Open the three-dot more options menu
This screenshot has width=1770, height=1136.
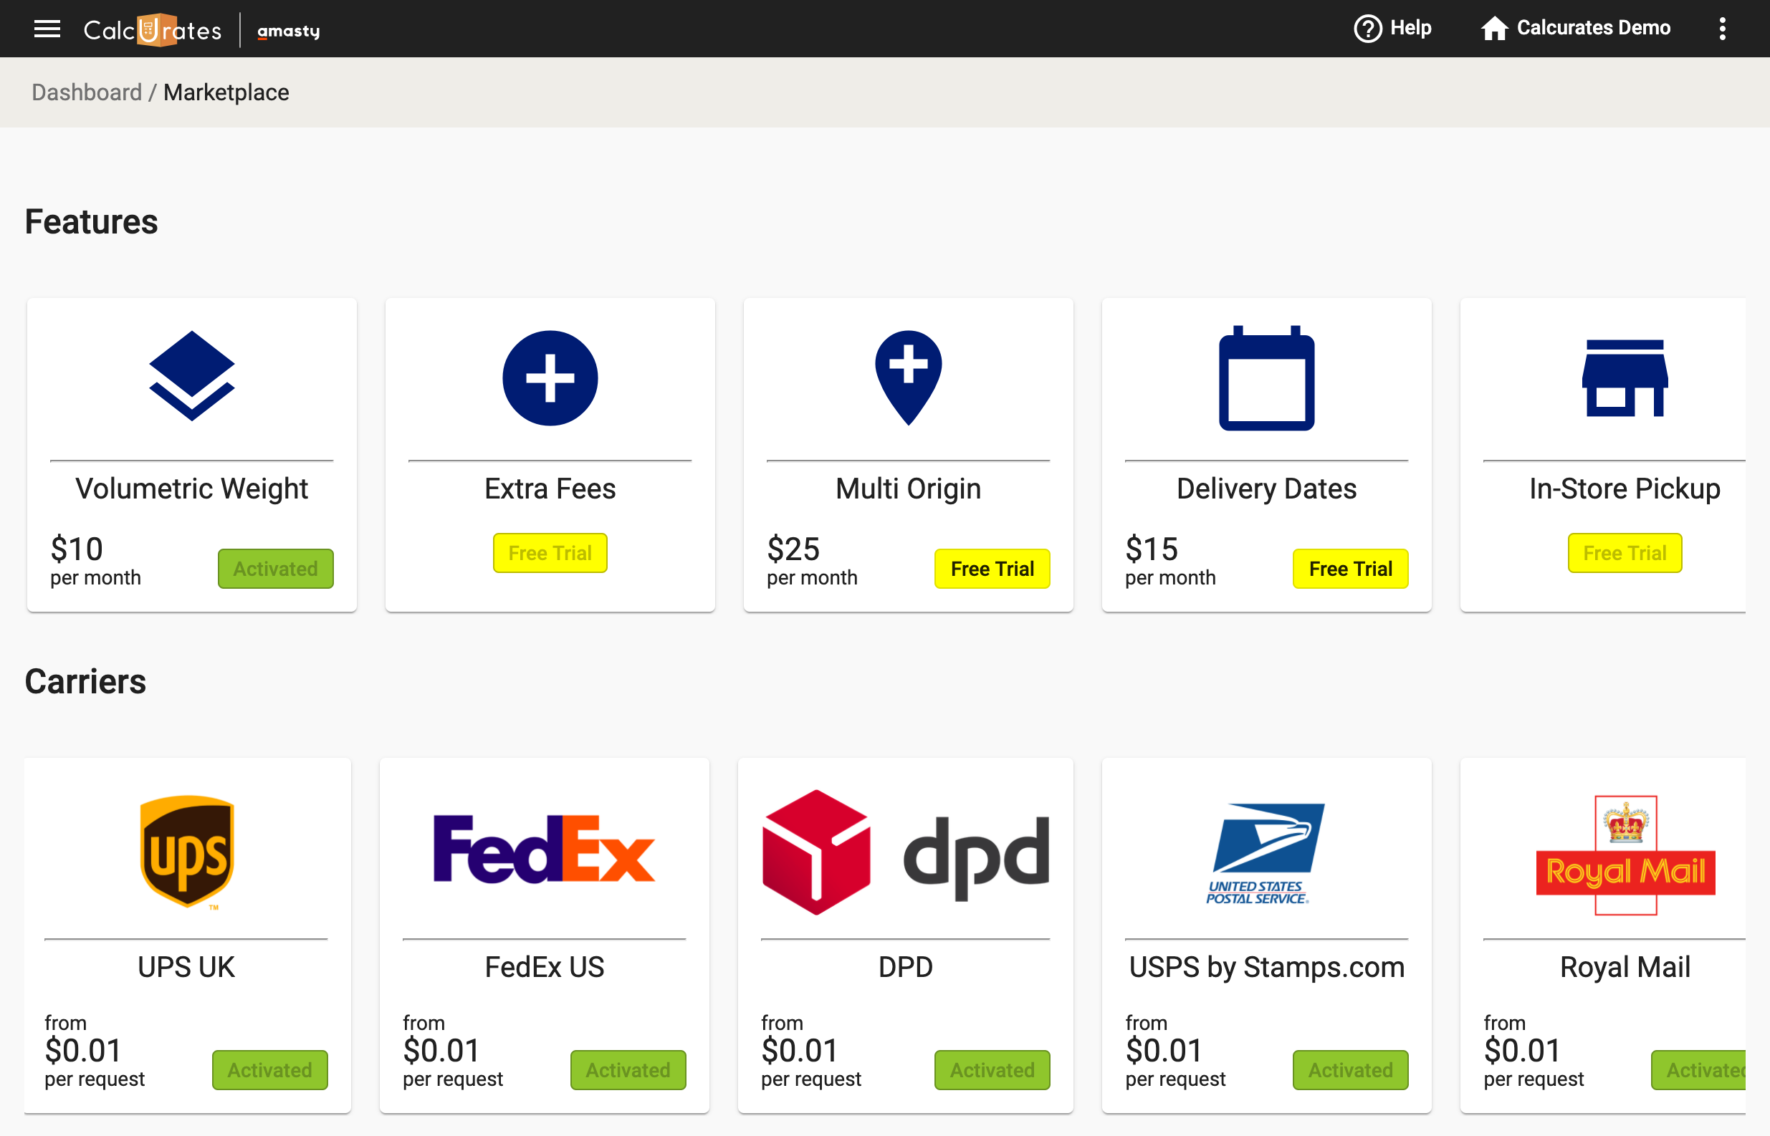1722,29
